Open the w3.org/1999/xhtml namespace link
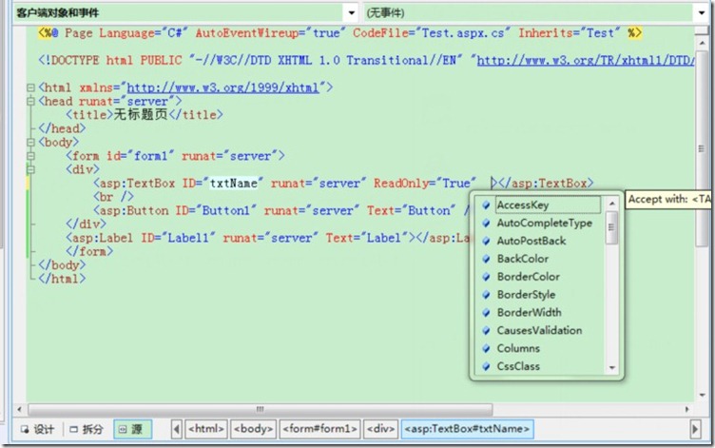Viewport: 715px width, 448px height. 222,88
